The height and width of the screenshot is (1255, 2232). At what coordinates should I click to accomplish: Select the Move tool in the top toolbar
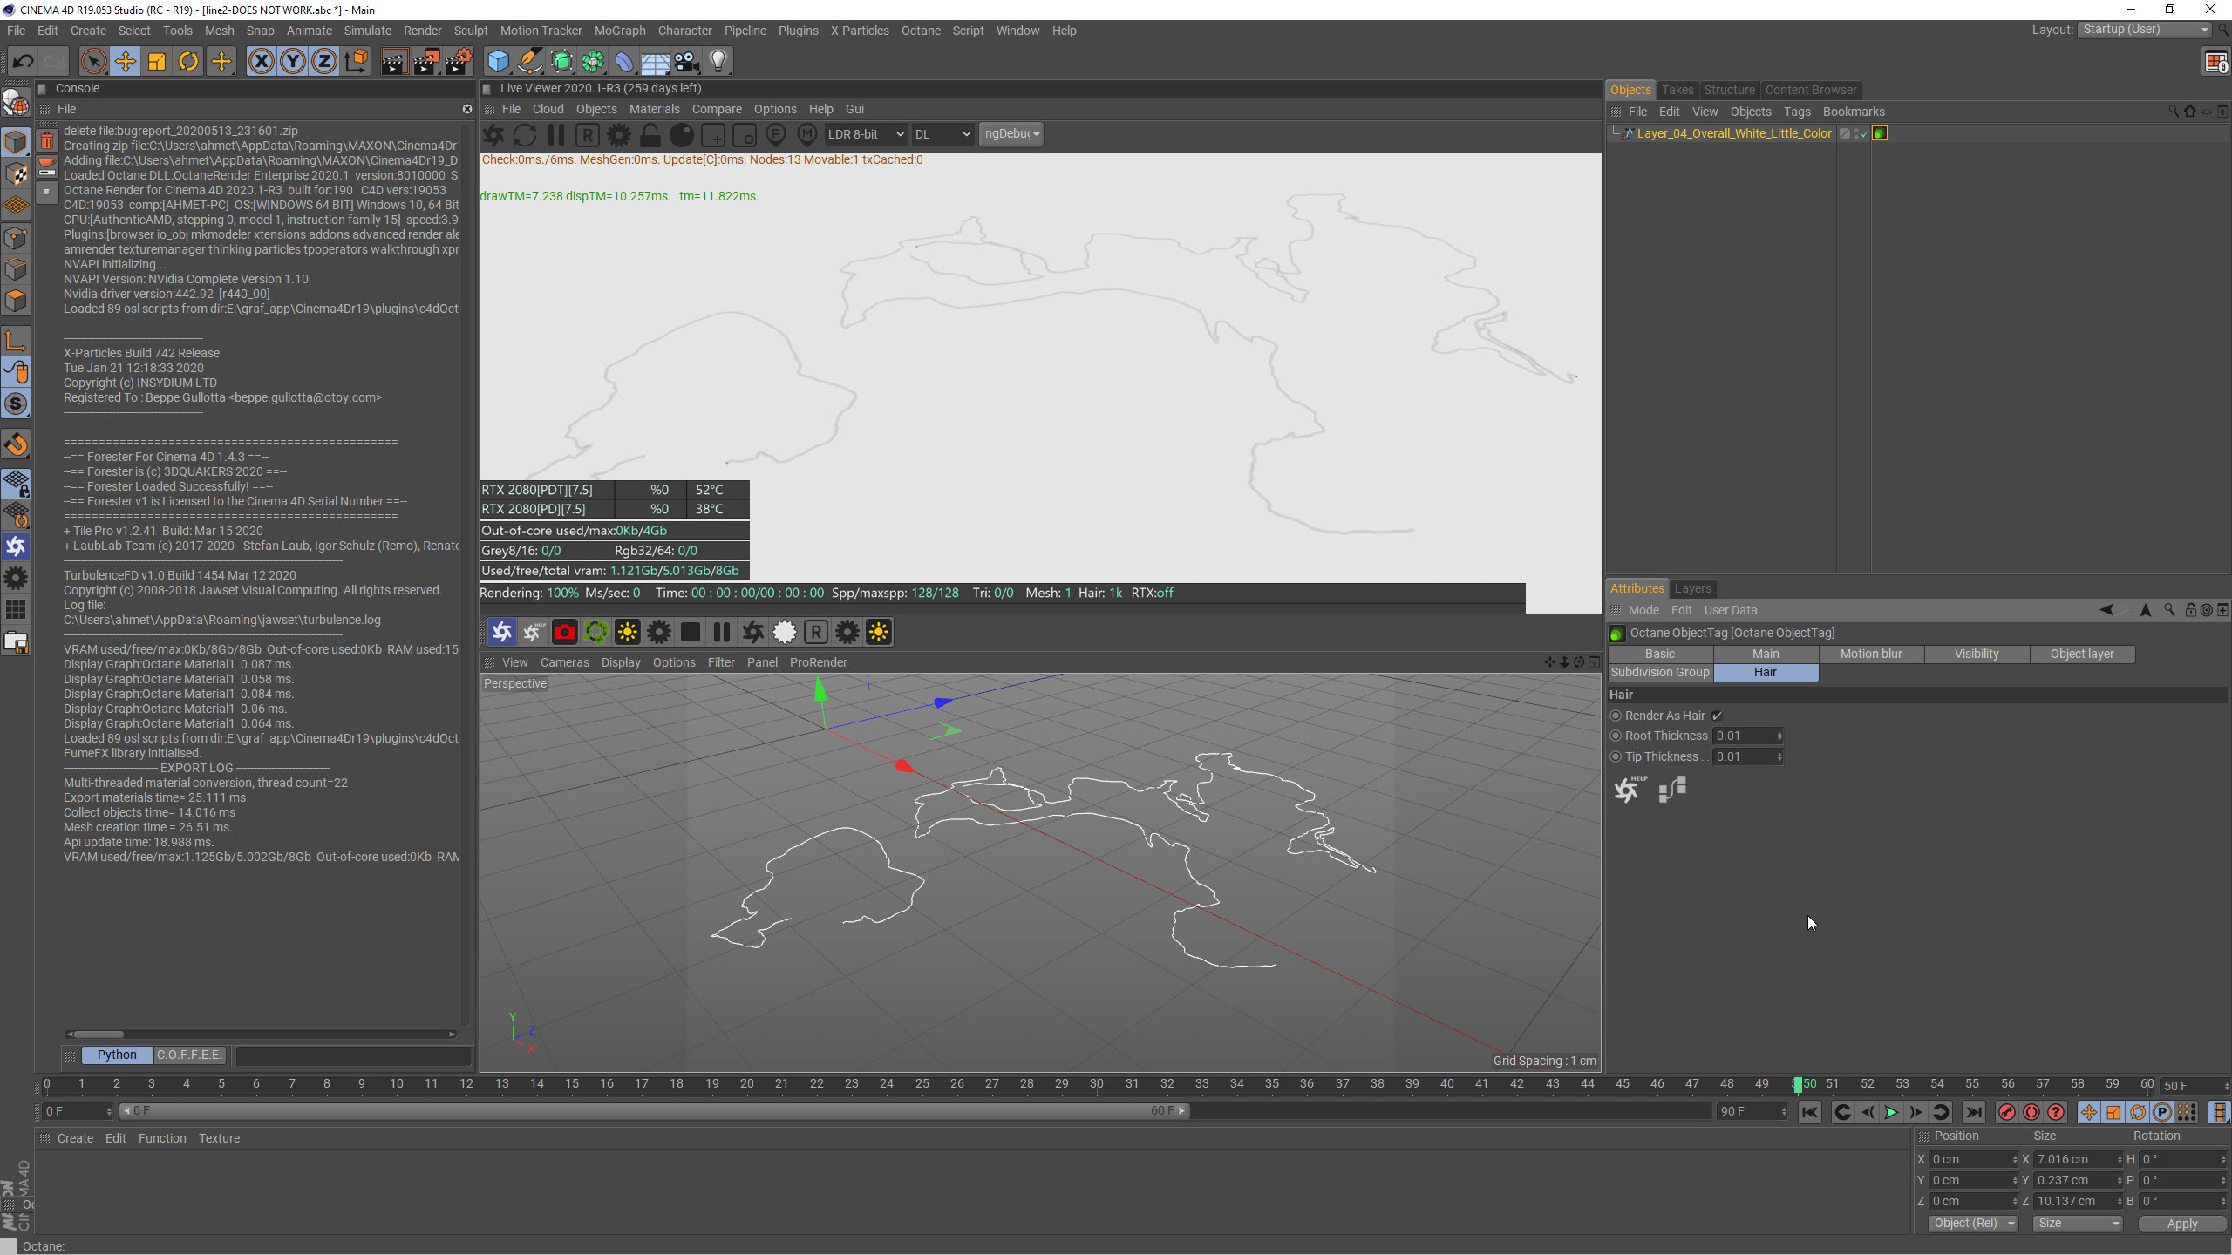126,62
